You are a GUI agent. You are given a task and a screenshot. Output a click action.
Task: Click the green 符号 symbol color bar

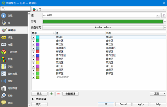click(x=103, y=22)
